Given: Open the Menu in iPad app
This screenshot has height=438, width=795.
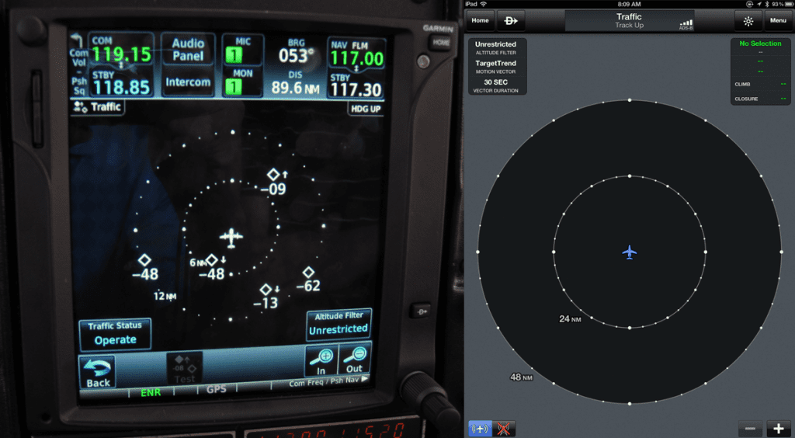Looking at the screenshot, I should (778, 21).
